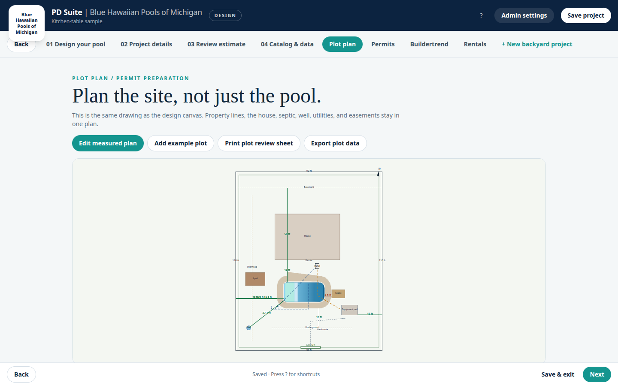Viewport: 618px width, 386px height.
Task: Click the Easement label on the plot
Action: pyautogui.click(x=309, y=187)
